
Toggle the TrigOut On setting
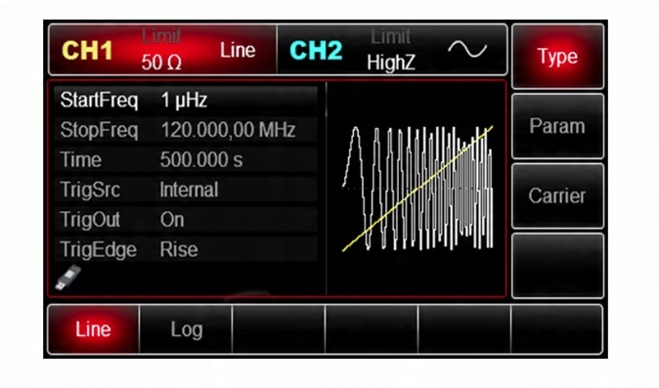click(186, 220)
